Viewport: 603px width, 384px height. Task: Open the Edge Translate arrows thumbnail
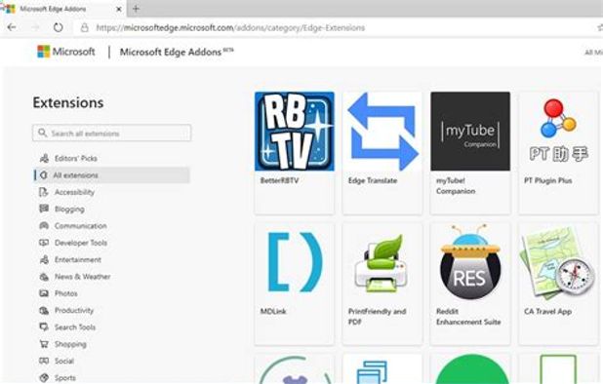pos(382,132)
